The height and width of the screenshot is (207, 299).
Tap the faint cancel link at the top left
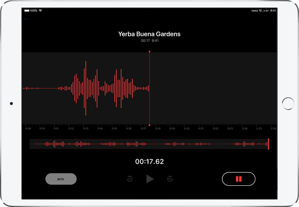click(26, 19)
